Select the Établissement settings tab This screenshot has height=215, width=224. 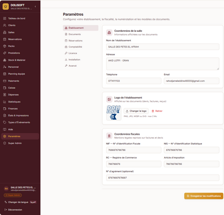(81, 28)
